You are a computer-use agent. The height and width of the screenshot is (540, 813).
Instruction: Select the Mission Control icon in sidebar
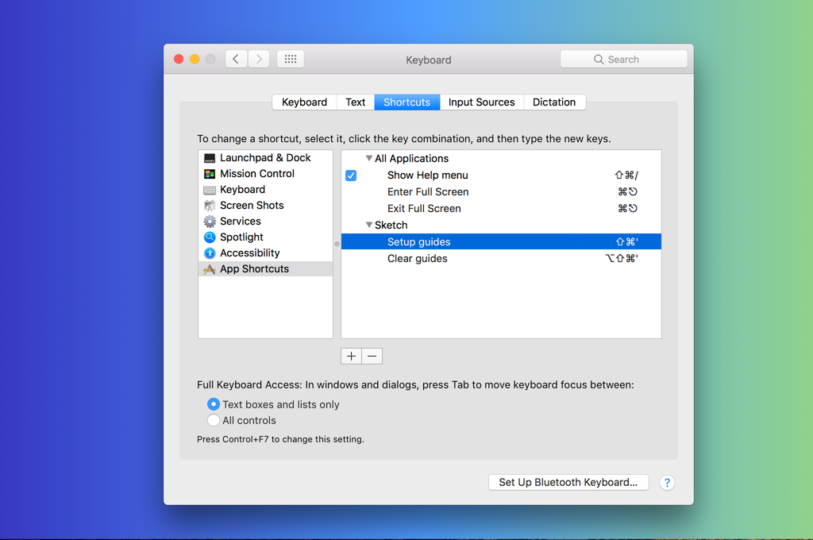click(x=210, y=174)
